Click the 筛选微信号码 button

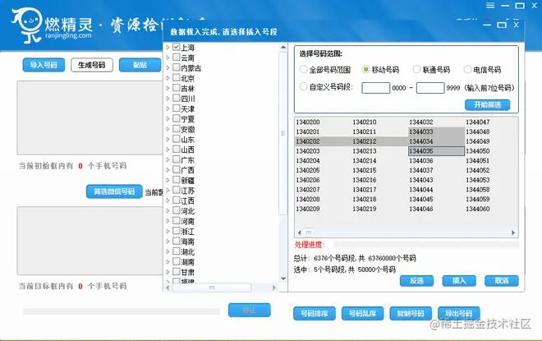click(114, 191)
